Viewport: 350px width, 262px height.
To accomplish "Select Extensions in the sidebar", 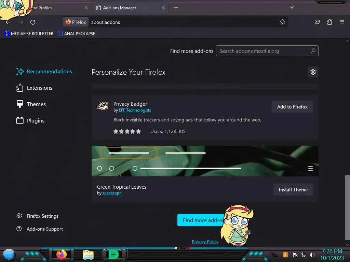I will pos(35,88).
